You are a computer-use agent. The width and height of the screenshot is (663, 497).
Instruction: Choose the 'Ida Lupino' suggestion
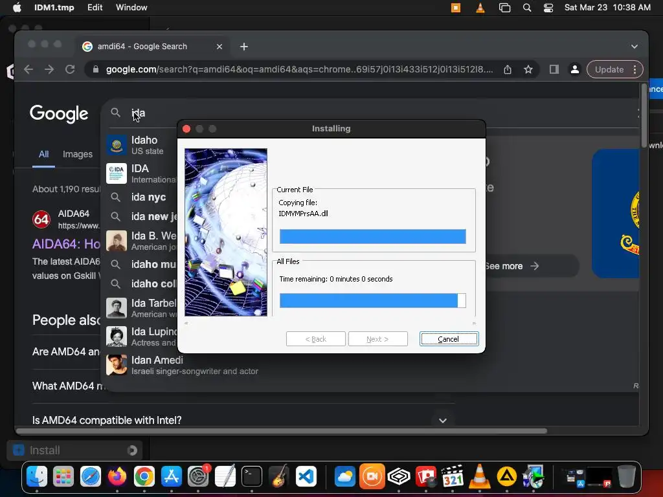pyautogui.click(x=142, y=337)
